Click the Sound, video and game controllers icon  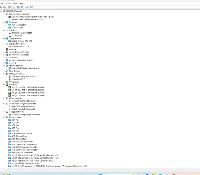point(7,104)
